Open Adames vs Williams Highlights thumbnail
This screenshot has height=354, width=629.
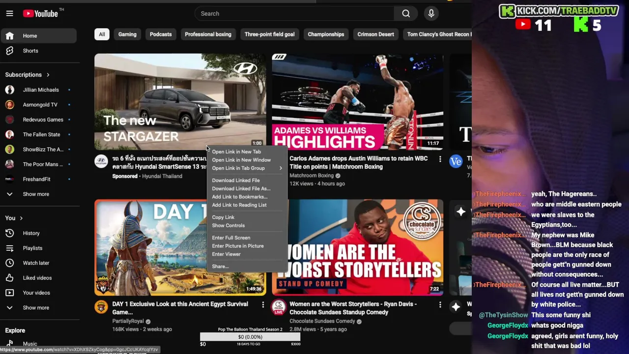coord(358,102)
